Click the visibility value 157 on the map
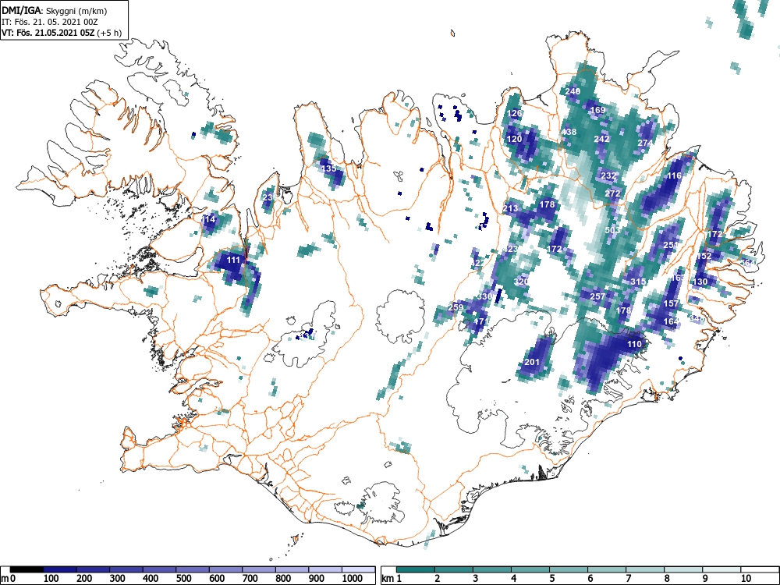 tap(671, 303)
